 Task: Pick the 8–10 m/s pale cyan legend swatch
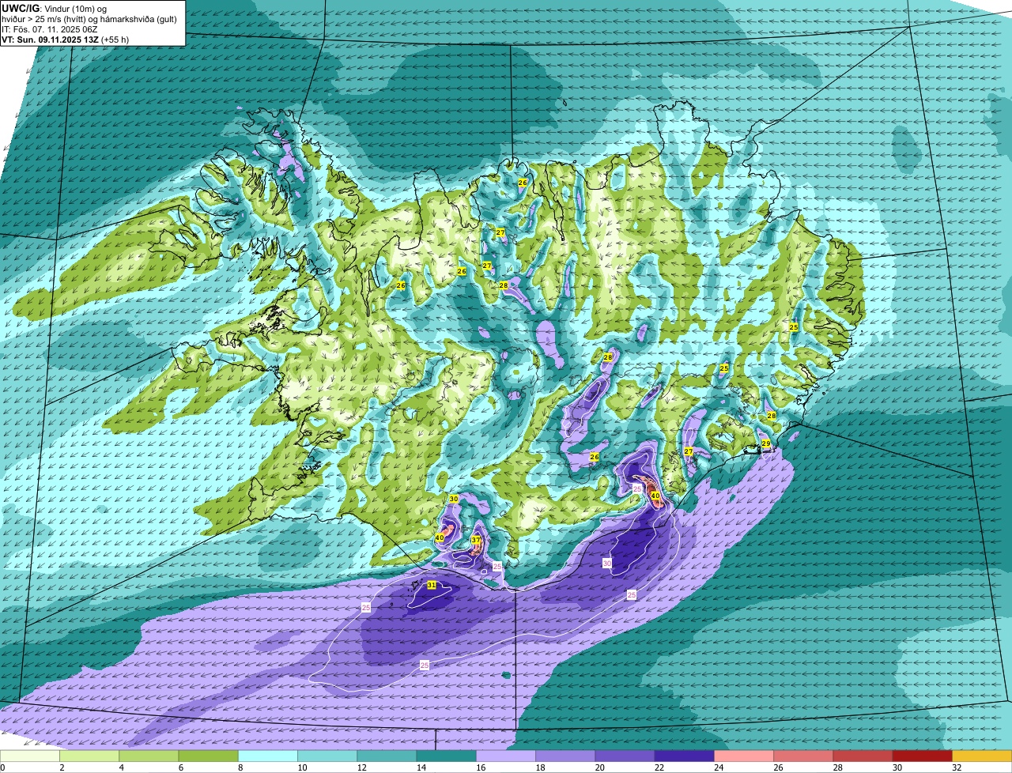coord(267,756)
